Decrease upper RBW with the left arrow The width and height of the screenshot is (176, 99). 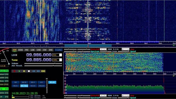tap(102, 49)
